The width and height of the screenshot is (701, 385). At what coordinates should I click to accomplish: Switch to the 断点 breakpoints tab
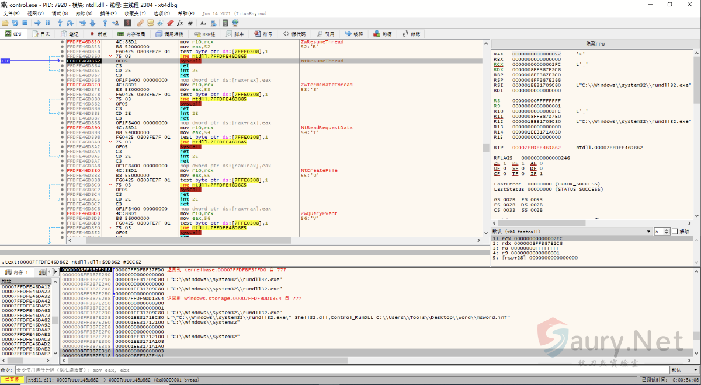click(99, 34)
